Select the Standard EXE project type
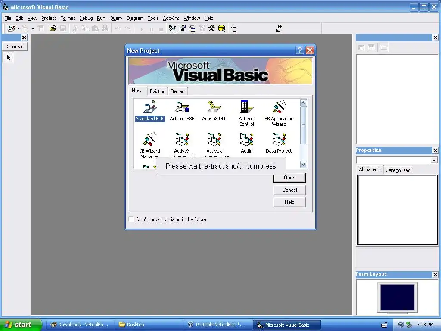 pyautogui.click(x=149, y=111)
